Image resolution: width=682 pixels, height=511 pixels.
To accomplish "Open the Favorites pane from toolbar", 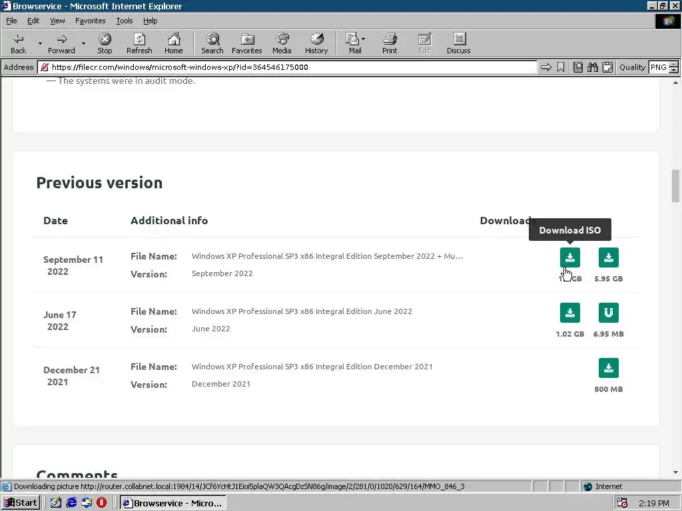I will pyautogui.click(x=246, y=43).
